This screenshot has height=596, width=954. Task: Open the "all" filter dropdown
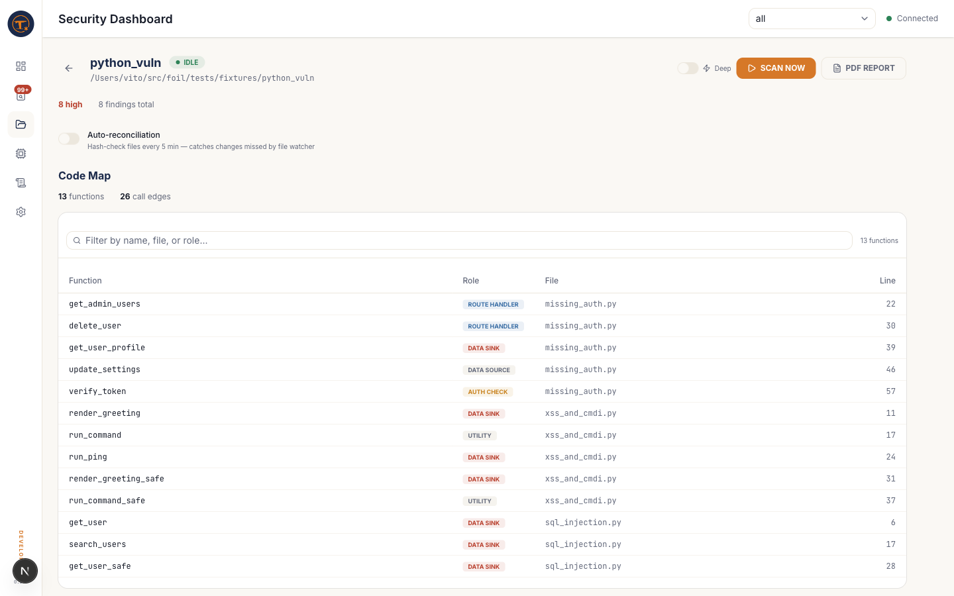(812, 19)
